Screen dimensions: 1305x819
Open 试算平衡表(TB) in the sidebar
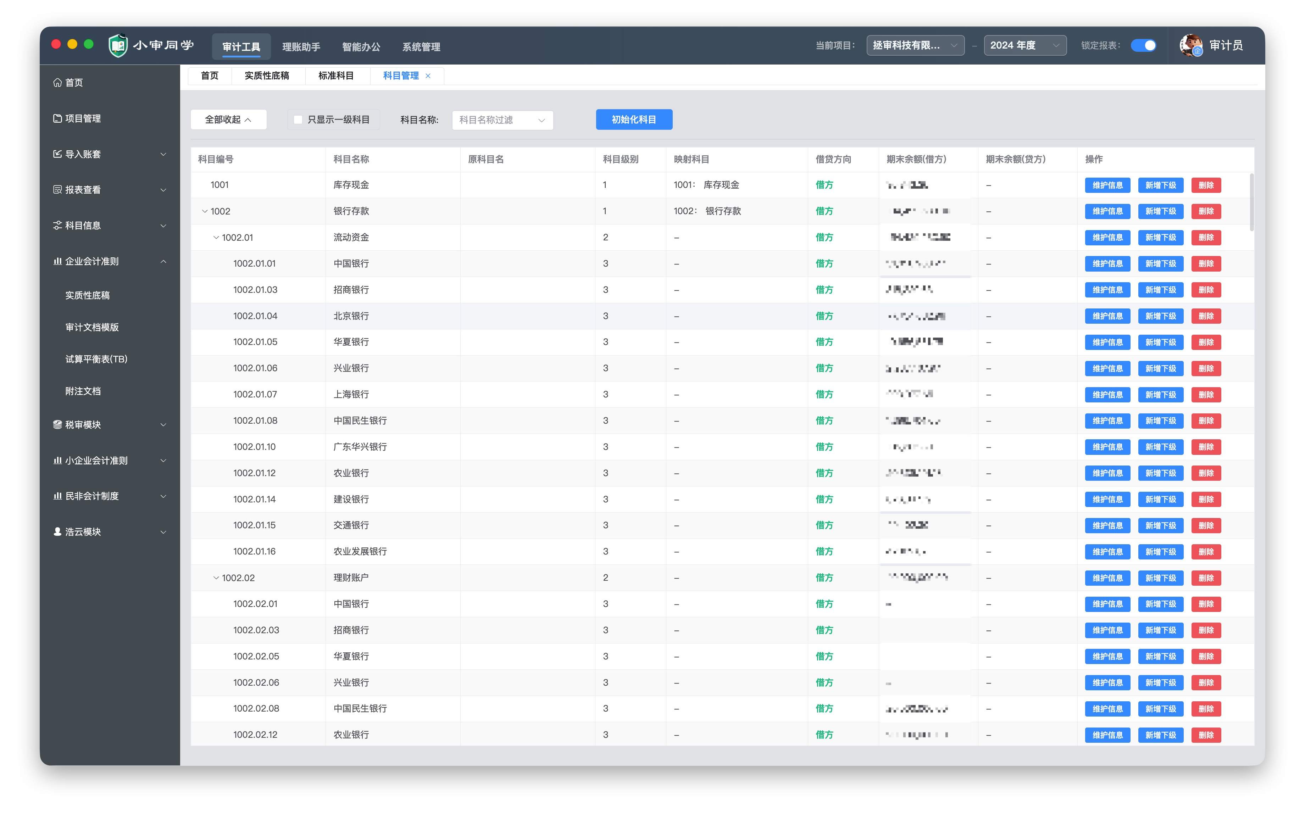point(96,359)
